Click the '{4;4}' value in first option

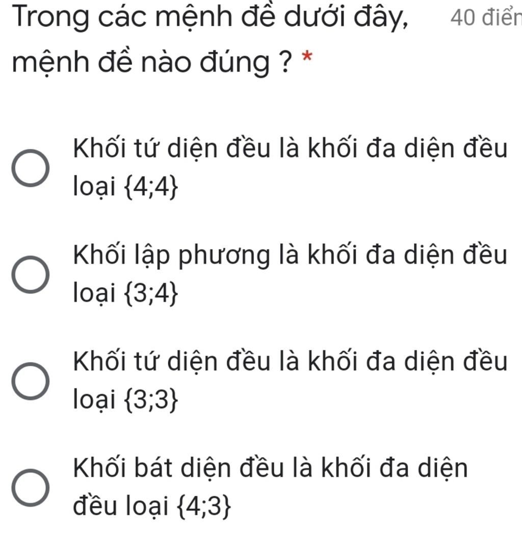(150, 188)
